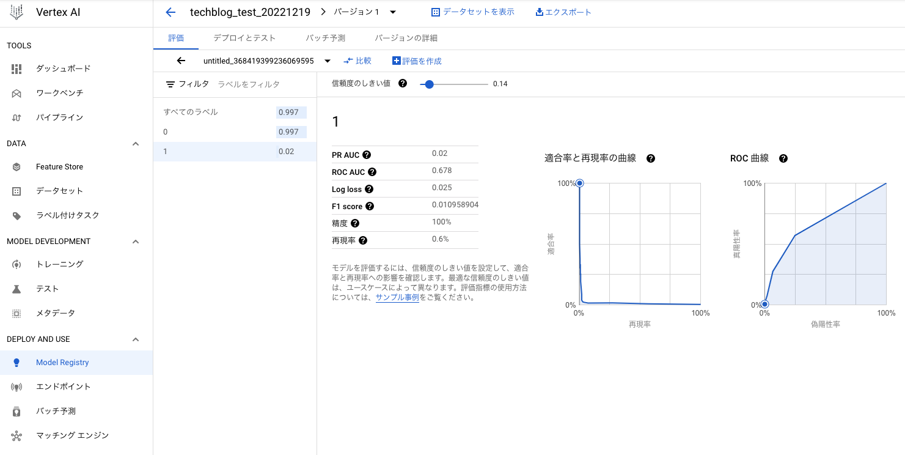The height and width of the screenshot is (455, 905).
Task: Click the help icon beside 信頼度のしきい値
Action: point(403,83)
